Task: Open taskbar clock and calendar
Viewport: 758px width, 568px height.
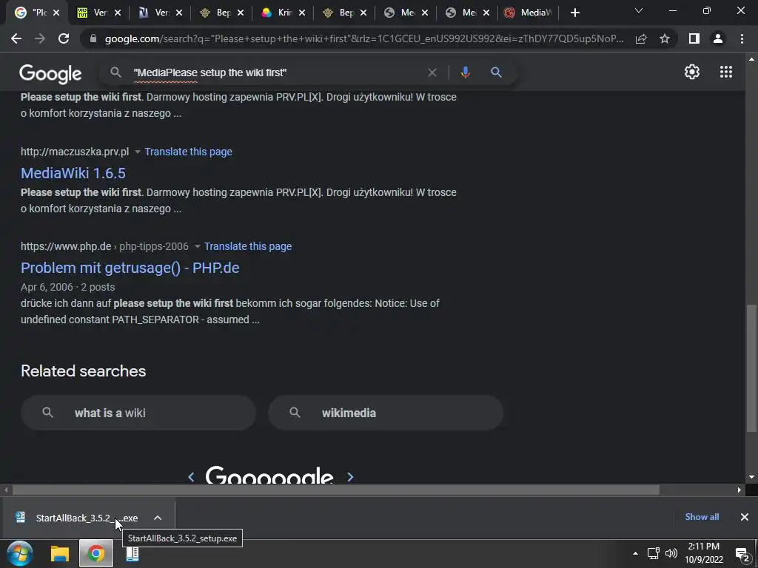Action: tap(704, 553)
